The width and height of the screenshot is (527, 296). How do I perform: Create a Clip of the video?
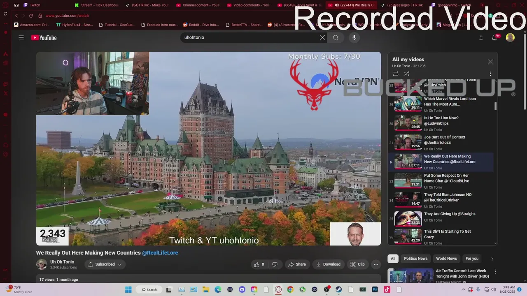coord(357,264)
